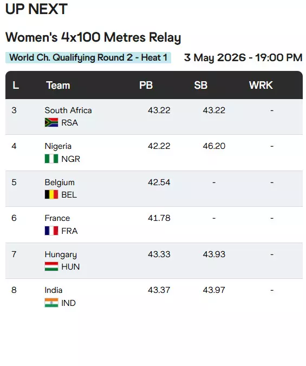Click the WRK column header
Image resolution: width=306 pixels, height=366 pixels.
point(261,85)
